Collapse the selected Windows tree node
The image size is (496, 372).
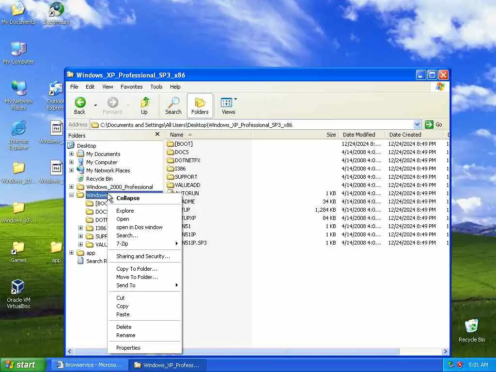72,195
